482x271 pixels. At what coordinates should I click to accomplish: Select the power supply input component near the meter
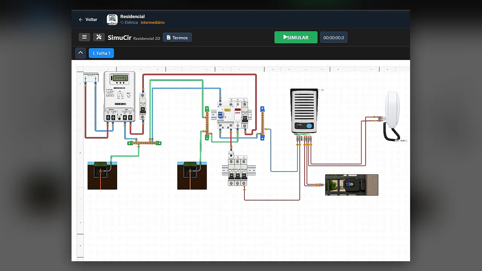tap(91, 78)
